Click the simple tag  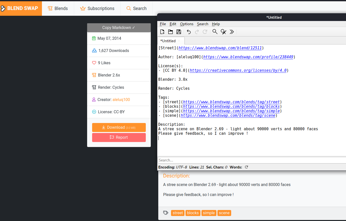pos(209,213)
